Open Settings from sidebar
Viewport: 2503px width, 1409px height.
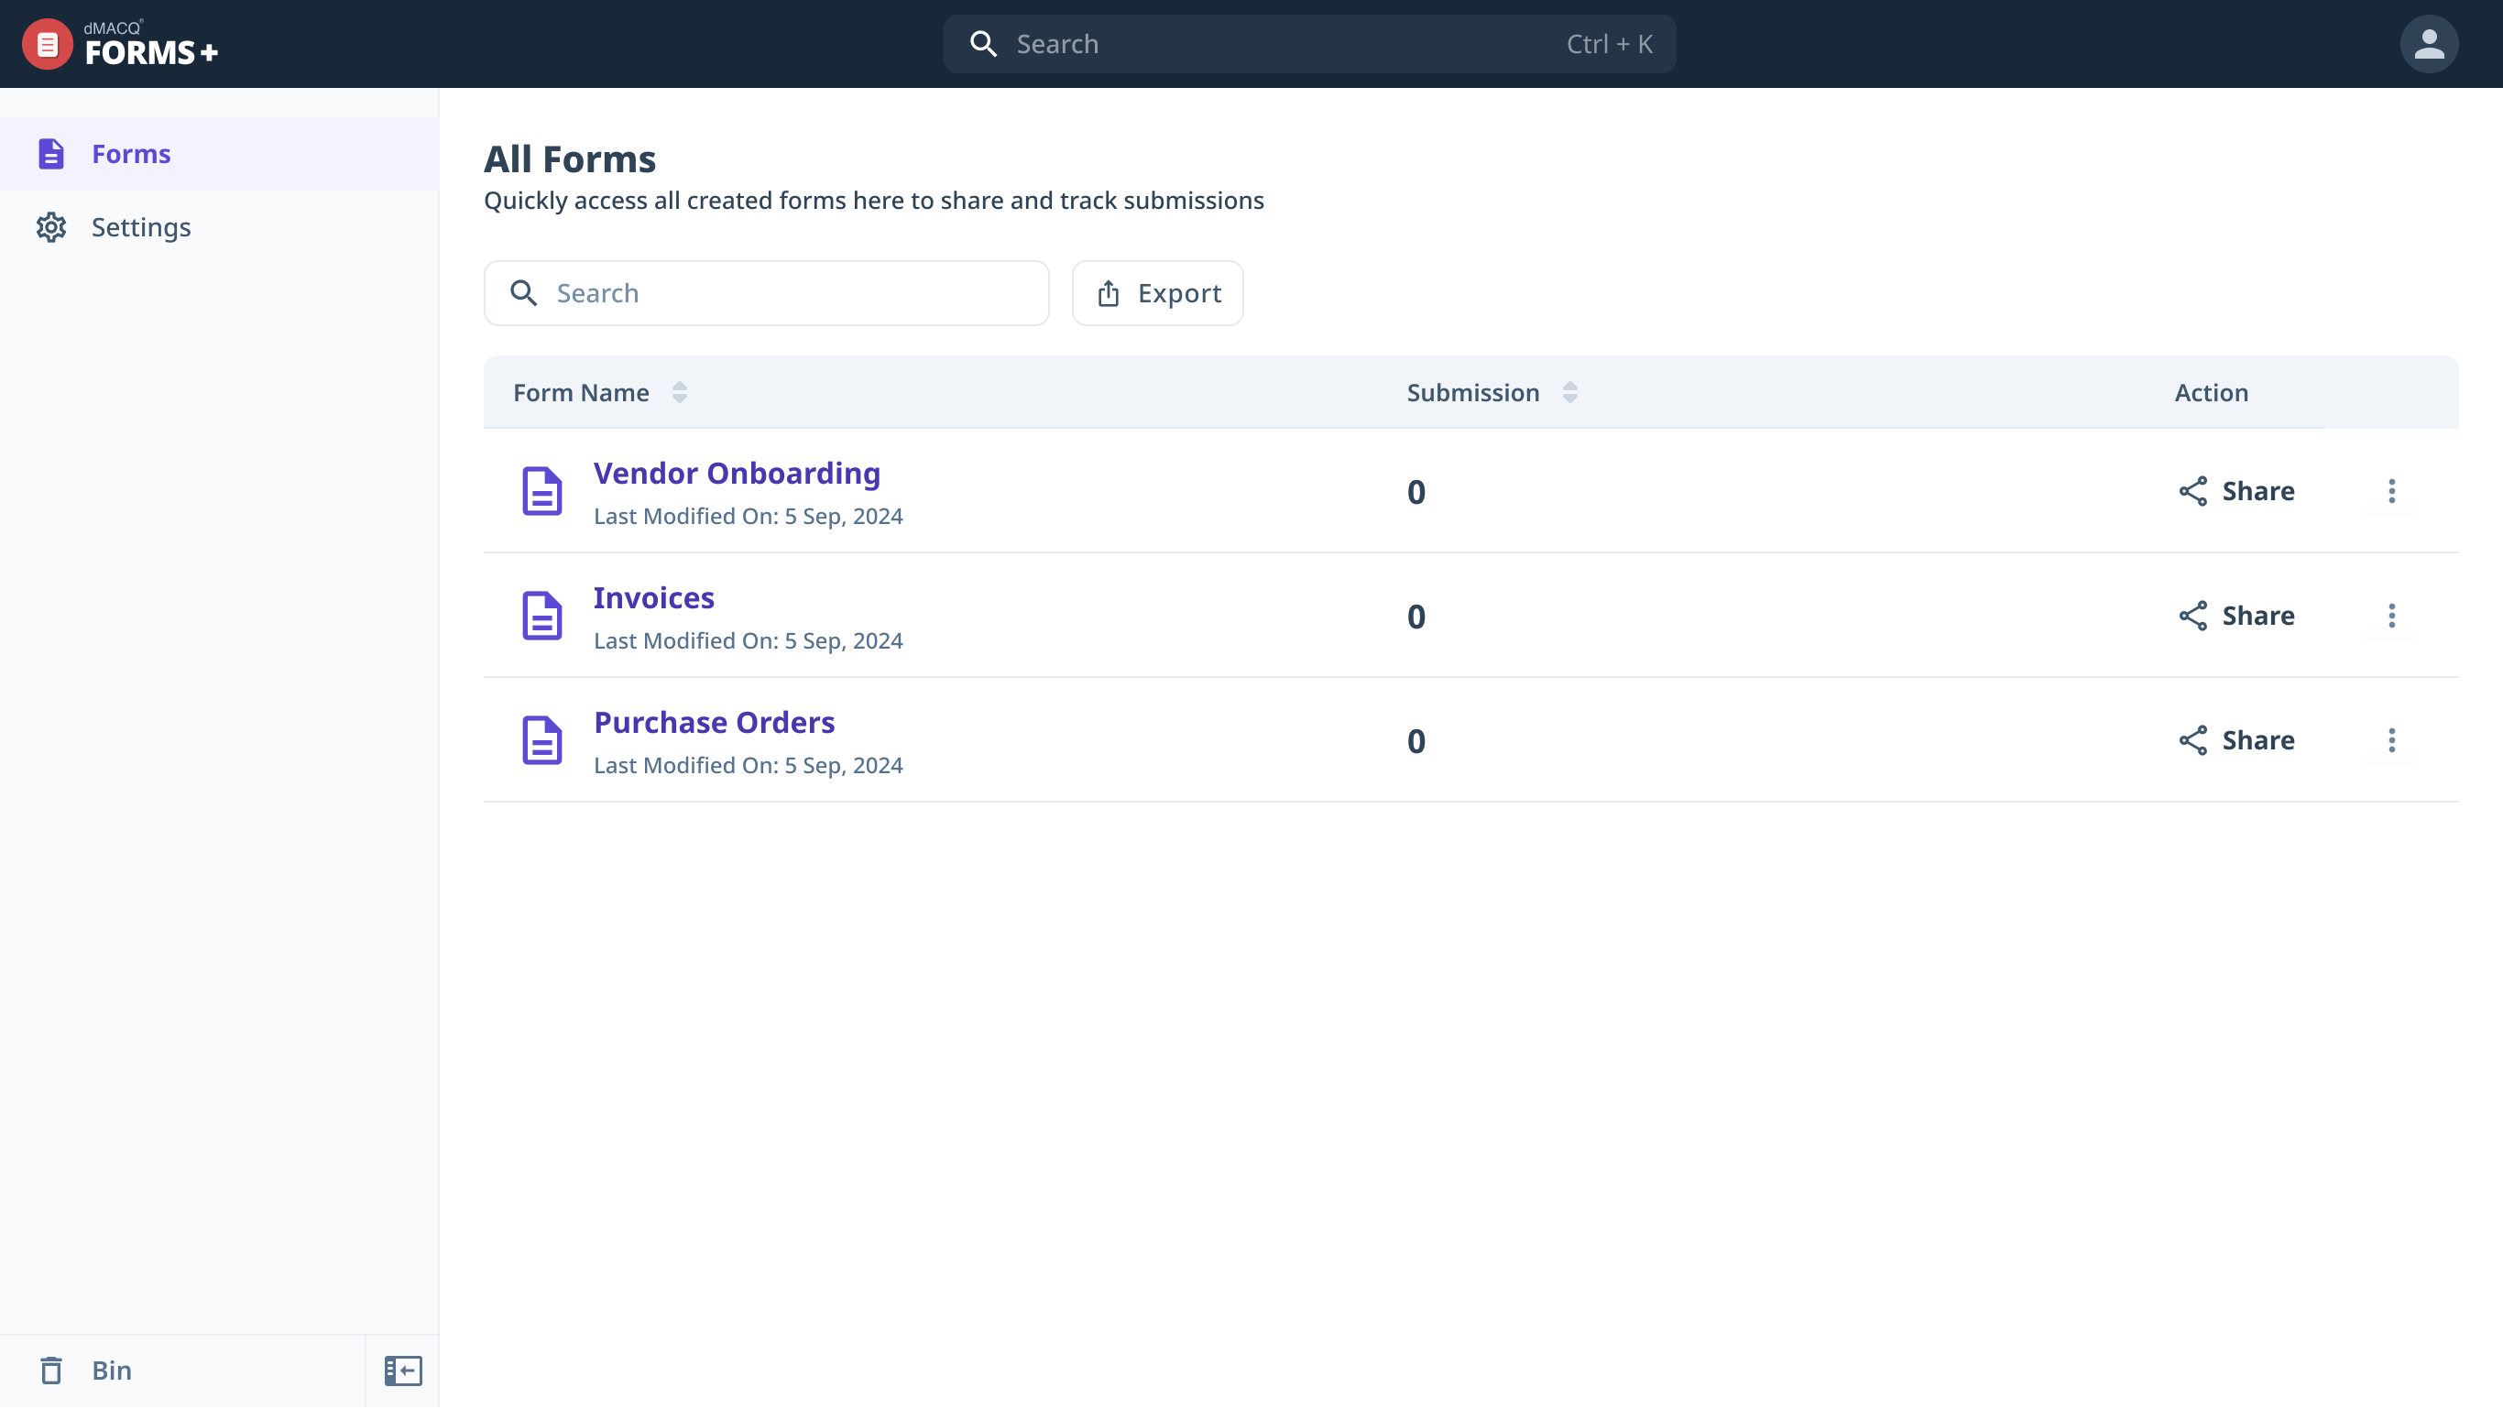pyautogui.click(x=141, y=227)
